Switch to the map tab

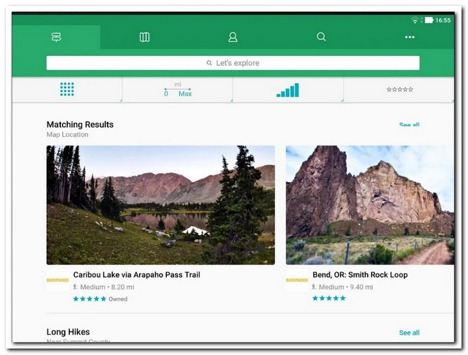point(144,37)
